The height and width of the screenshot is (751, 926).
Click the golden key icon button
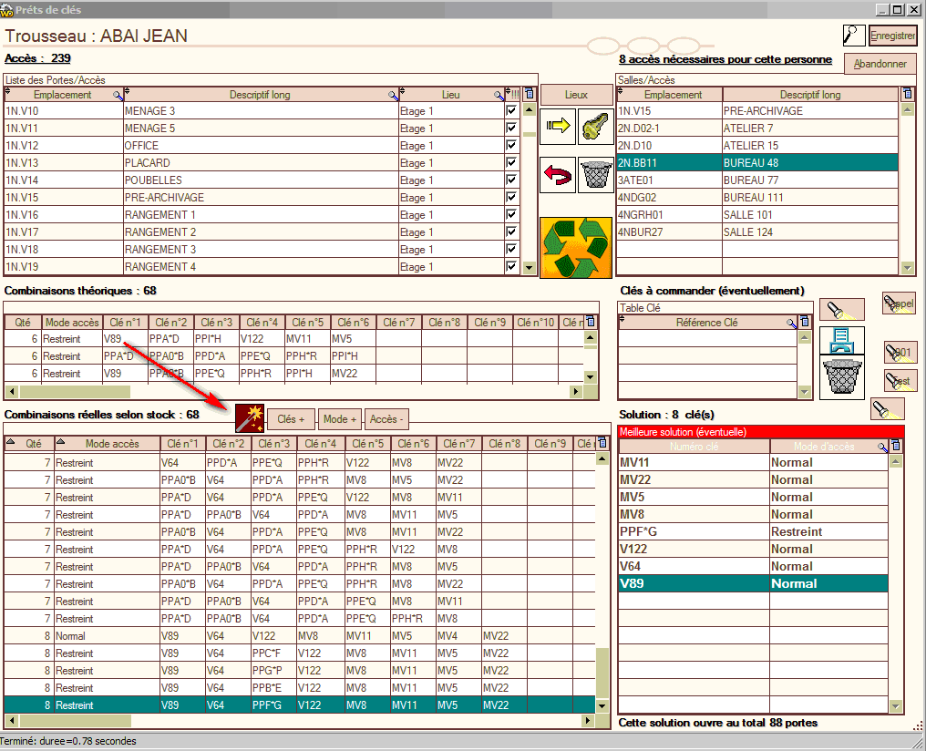(x=595, y=126)
